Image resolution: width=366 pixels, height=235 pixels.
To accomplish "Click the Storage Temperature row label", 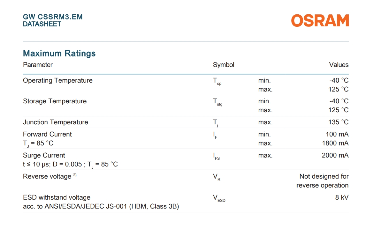I will 55,101.
